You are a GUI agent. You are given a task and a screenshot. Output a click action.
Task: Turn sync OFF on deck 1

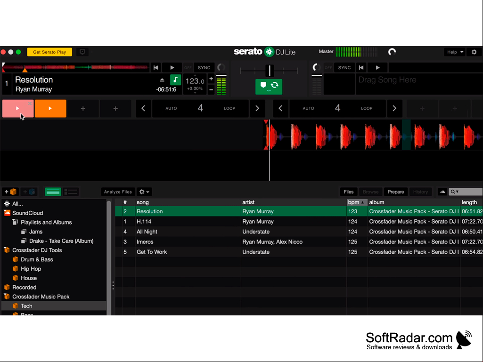[188, 68]
